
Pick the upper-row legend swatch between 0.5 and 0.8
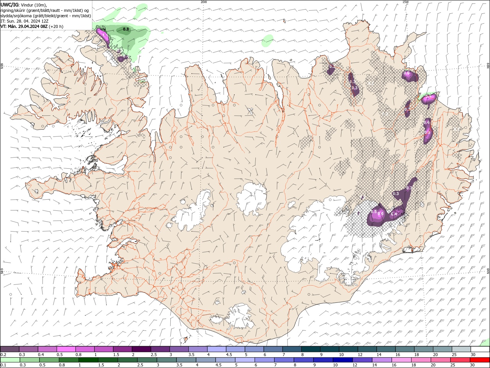66,349
